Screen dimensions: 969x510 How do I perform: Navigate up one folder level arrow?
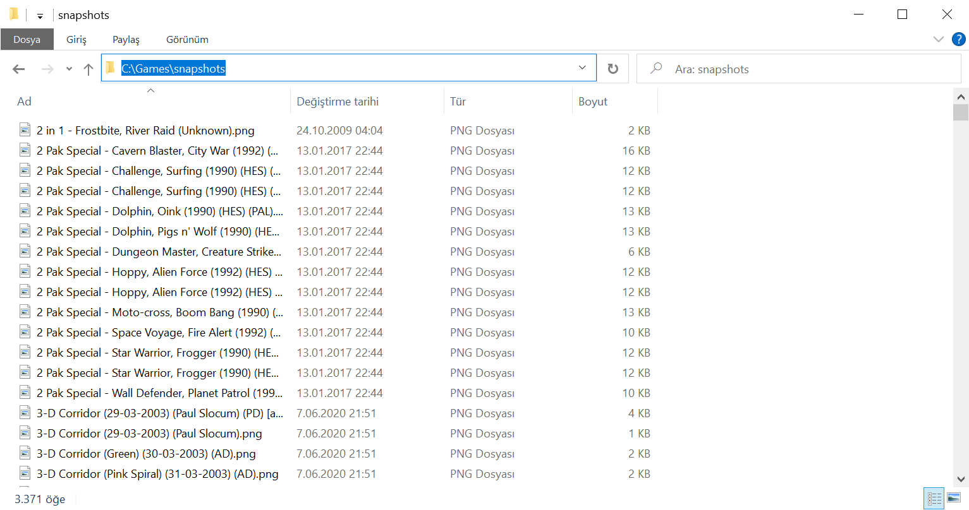[x=88, y=69]
